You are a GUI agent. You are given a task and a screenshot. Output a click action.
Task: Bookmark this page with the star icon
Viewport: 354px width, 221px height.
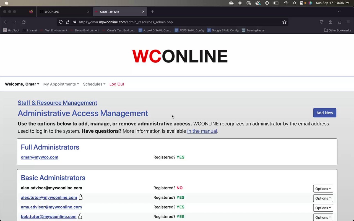284,22
